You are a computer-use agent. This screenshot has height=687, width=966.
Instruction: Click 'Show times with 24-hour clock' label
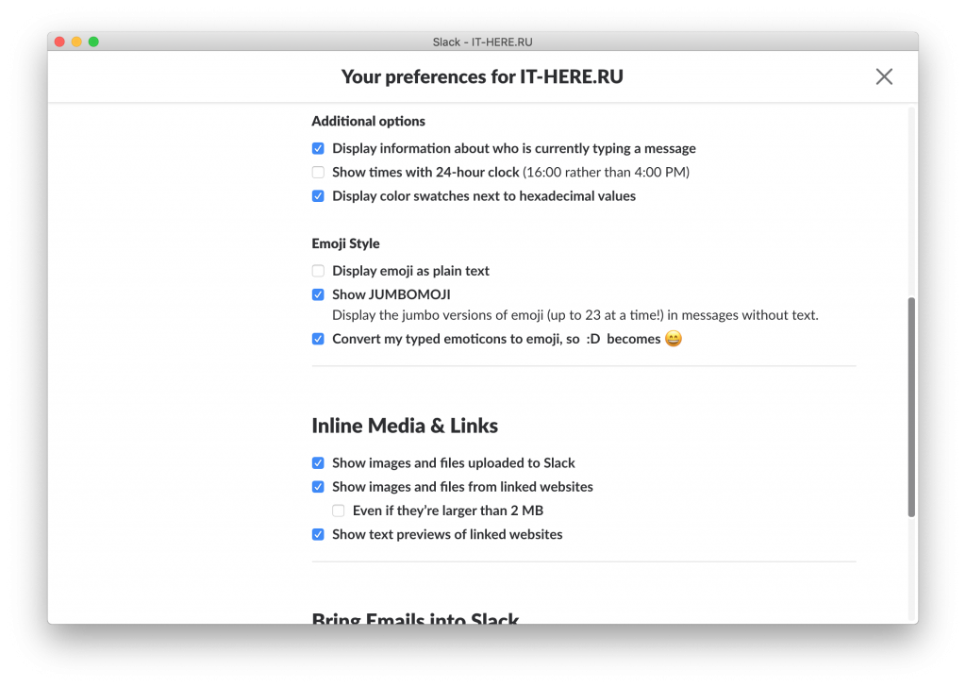coord(425,172)
